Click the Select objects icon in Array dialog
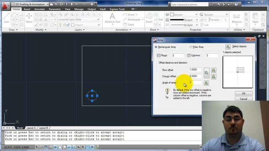Viewport: 269px width, 151px height. [x=228, y=47]
